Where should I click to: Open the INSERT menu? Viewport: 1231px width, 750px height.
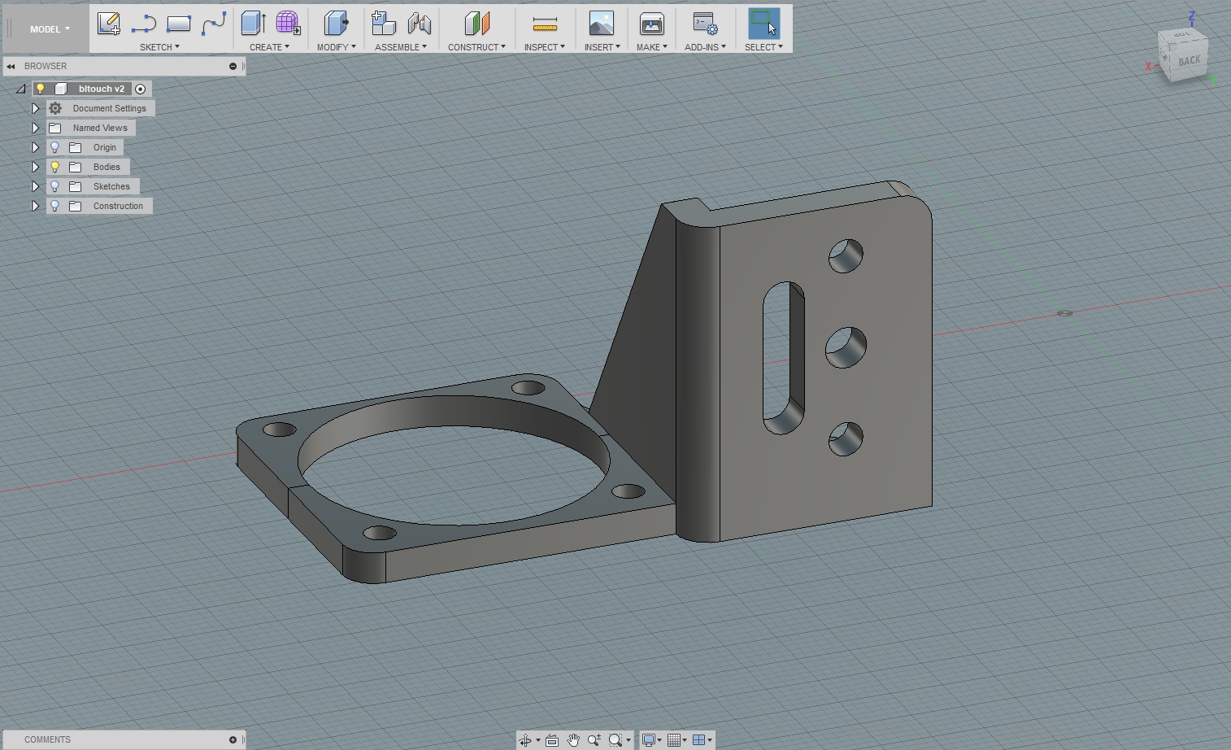tap(602, 47)
